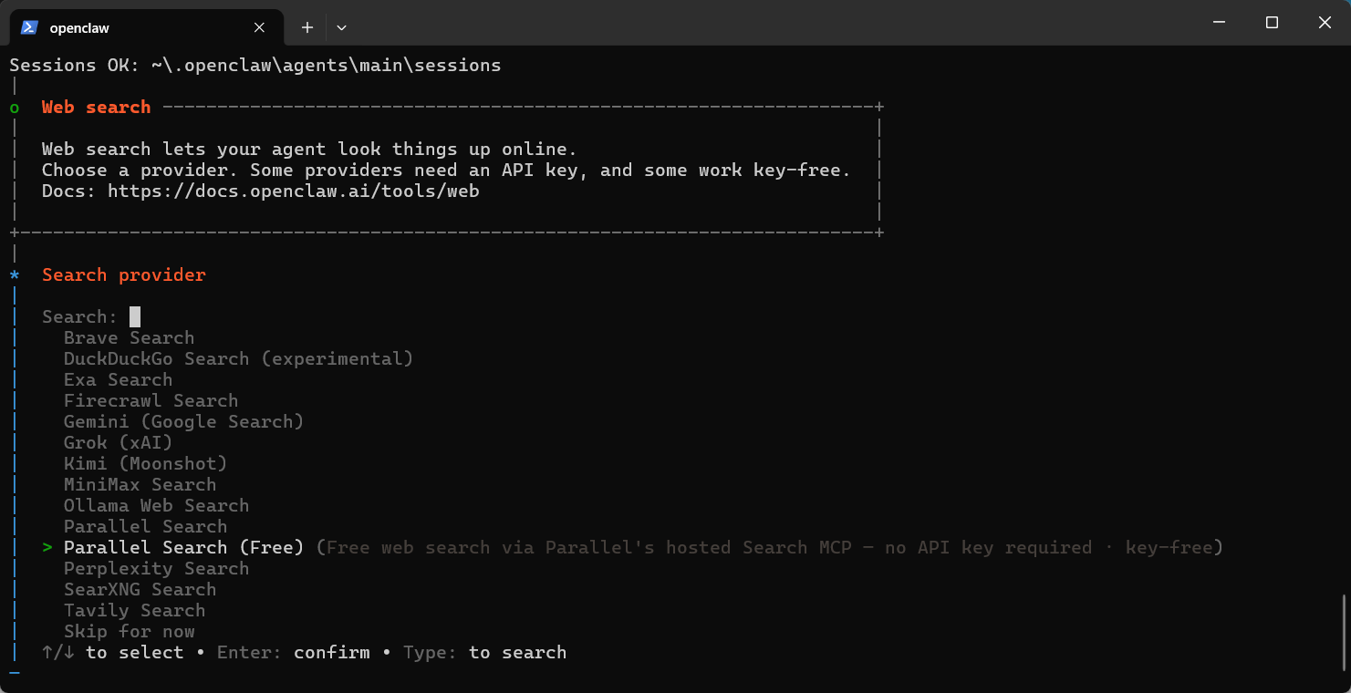
Task: Select Exa Search from the list
Action: (x=118, y=380)
